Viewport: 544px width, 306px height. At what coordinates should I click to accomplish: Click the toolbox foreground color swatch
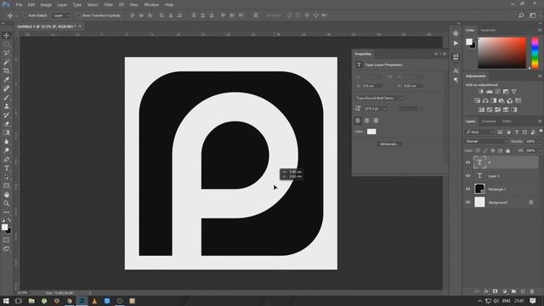4,227
